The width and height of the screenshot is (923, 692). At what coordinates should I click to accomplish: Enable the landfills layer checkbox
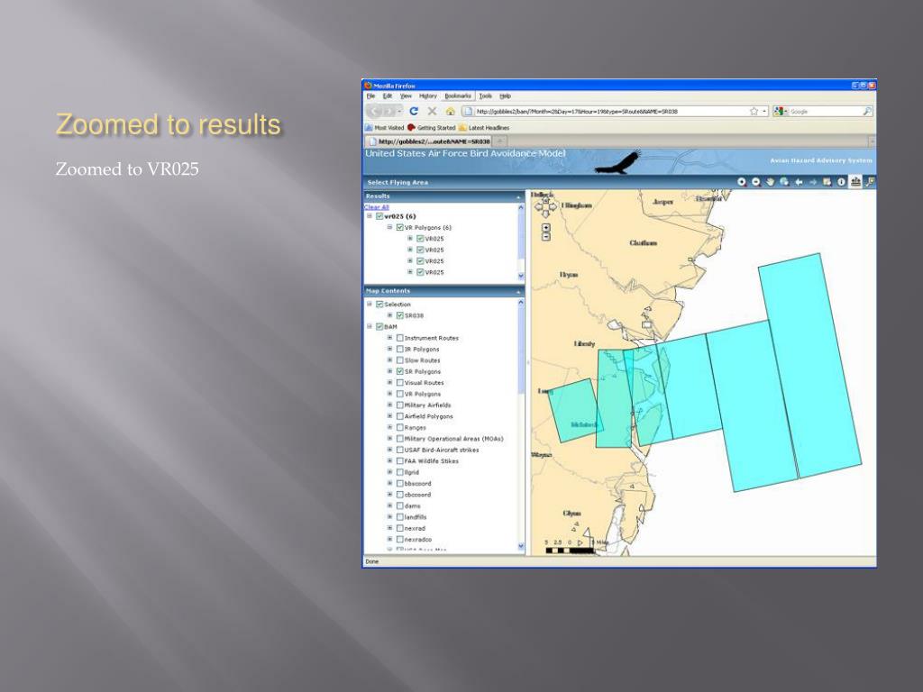[x=399, y=516]
